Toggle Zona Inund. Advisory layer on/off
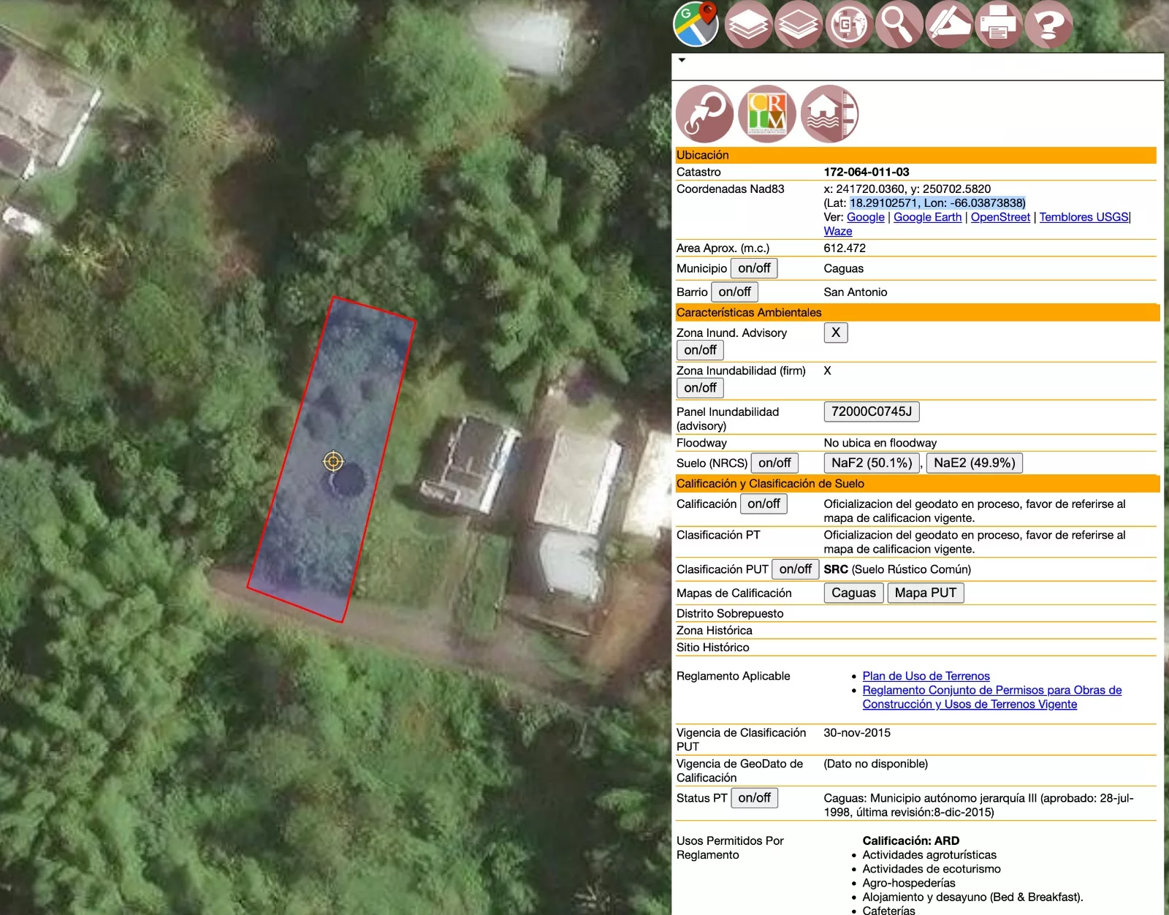The width and height of the screenshot is (1169, 915). tap(700, 350)
